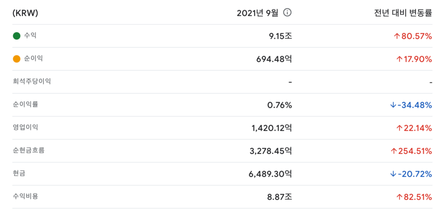Image resolution: width=446 pixels, height=219 pixels.
Task: Click the blue down arrow beside -20.72%
Action: (x=393, y=174)
